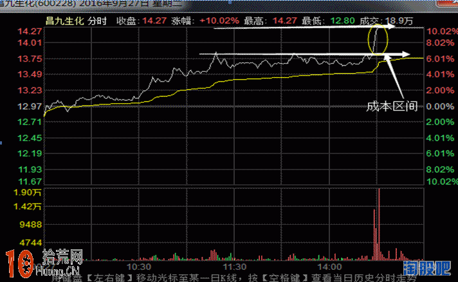
Task: Click the 淘股吧 logo watermark
Action: [x=436, y=268]
